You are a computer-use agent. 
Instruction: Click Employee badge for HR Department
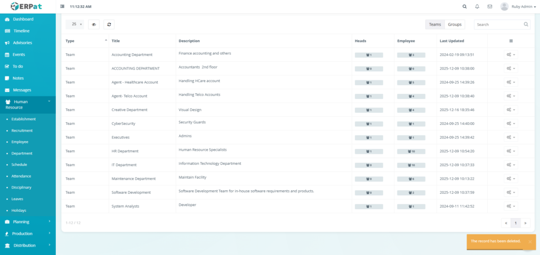pos(411,151)
